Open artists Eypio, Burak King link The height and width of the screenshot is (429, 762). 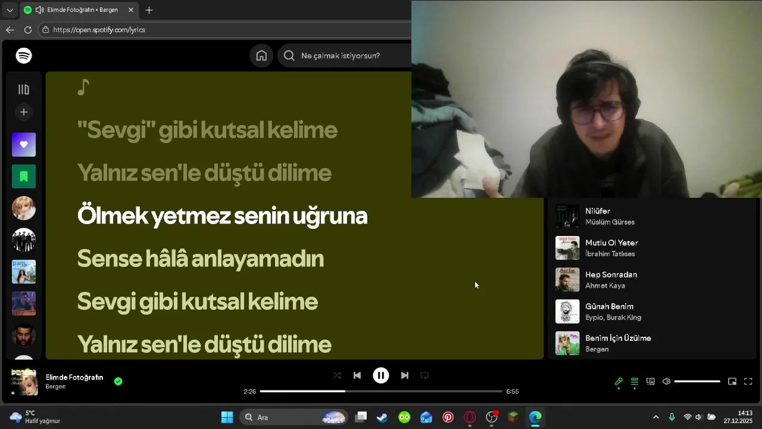pos(613,318)
